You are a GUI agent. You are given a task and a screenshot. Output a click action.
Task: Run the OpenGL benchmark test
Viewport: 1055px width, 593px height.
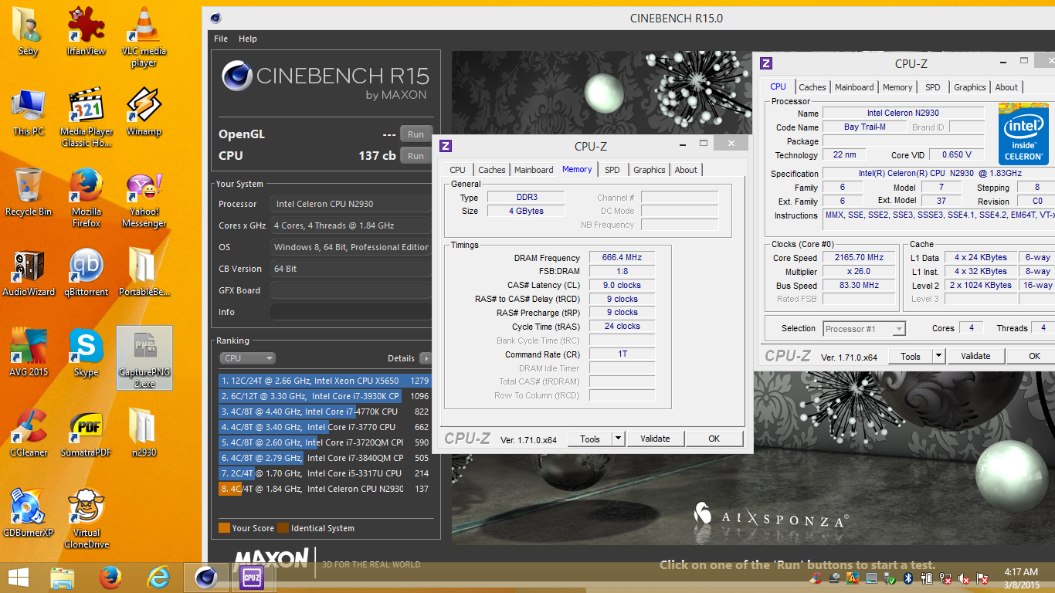[x=416, y=134]
